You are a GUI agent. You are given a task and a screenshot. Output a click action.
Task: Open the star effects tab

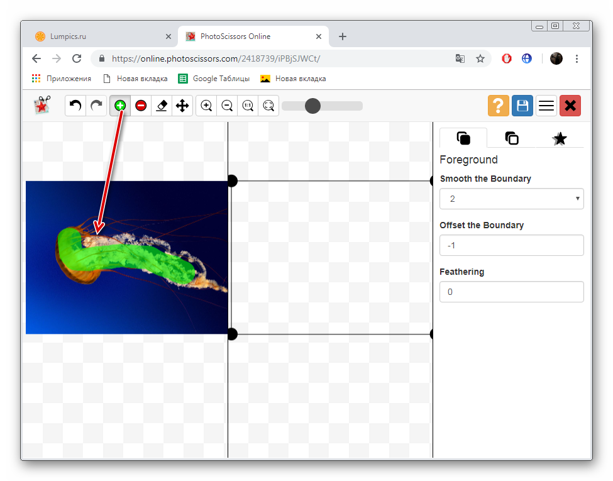pos(560,138)
